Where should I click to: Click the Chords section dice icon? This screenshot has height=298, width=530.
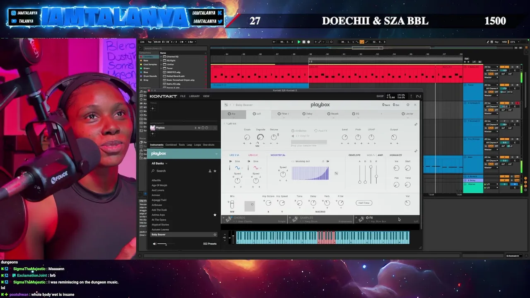228,219
